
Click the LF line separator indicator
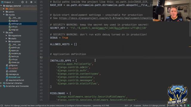click(x=131, y=106)
